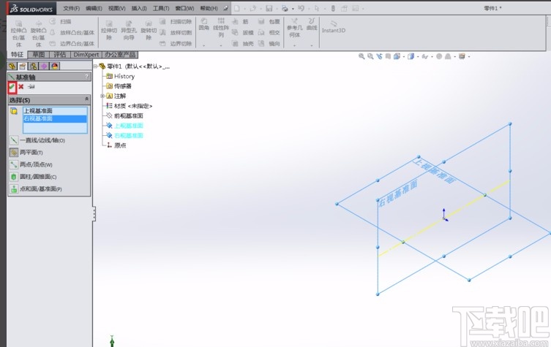The height and width of the screenshot is (347, 551).
Task: Open the 插入(I) menu
Action: (x=138, y=8)
